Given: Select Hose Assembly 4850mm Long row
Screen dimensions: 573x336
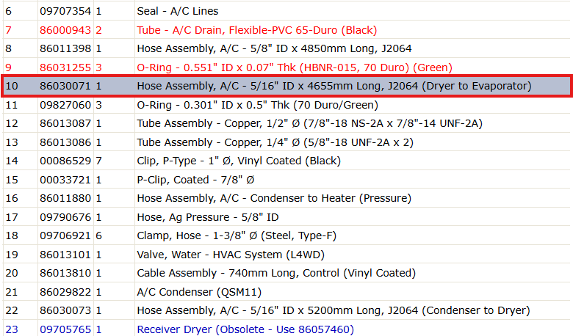Looking at the screenshot, I should (x=286, y=48).
